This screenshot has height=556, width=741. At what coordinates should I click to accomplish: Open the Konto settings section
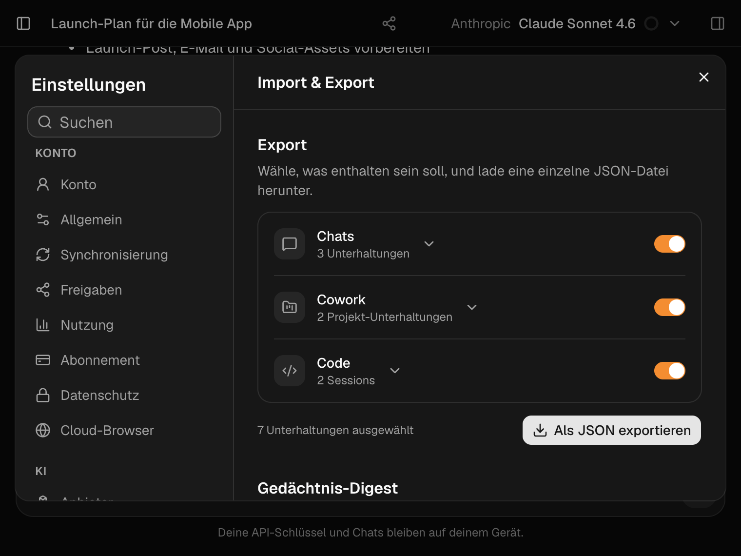[x=125, y=184]
